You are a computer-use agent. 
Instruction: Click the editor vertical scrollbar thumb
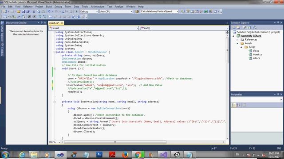227,50
